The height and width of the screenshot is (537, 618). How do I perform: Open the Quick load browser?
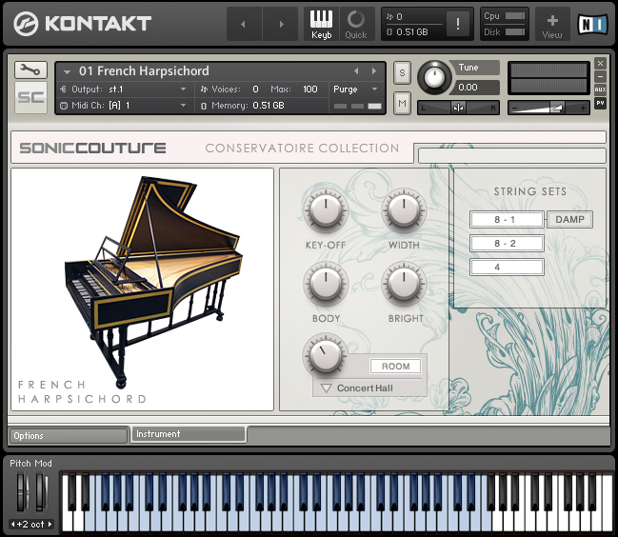point(356,24)
